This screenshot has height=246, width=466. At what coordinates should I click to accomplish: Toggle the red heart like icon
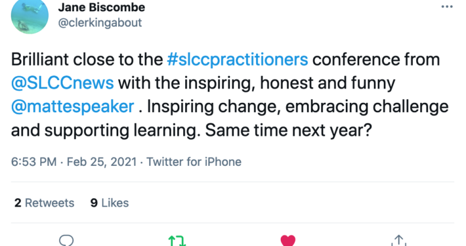coord(288,240)
